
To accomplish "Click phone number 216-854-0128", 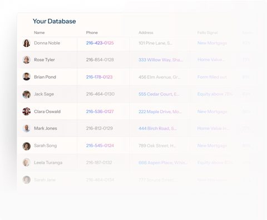I will (x=100, y=60).
